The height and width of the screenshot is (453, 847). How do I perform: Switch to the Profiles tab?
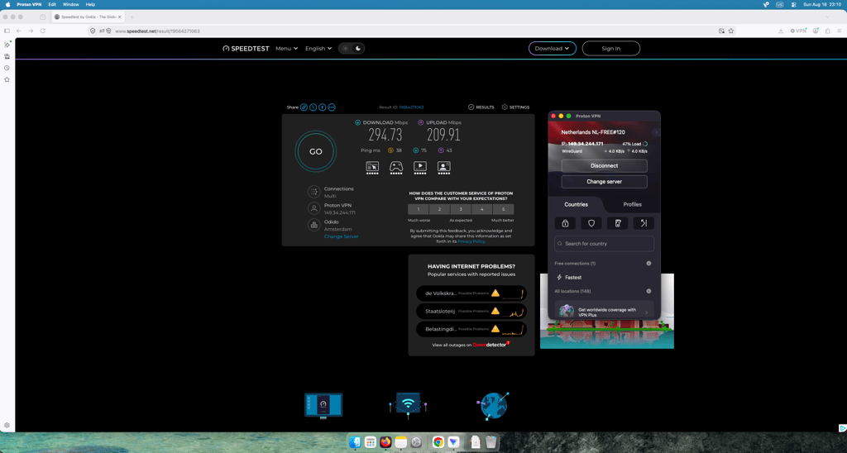[632, 205]
